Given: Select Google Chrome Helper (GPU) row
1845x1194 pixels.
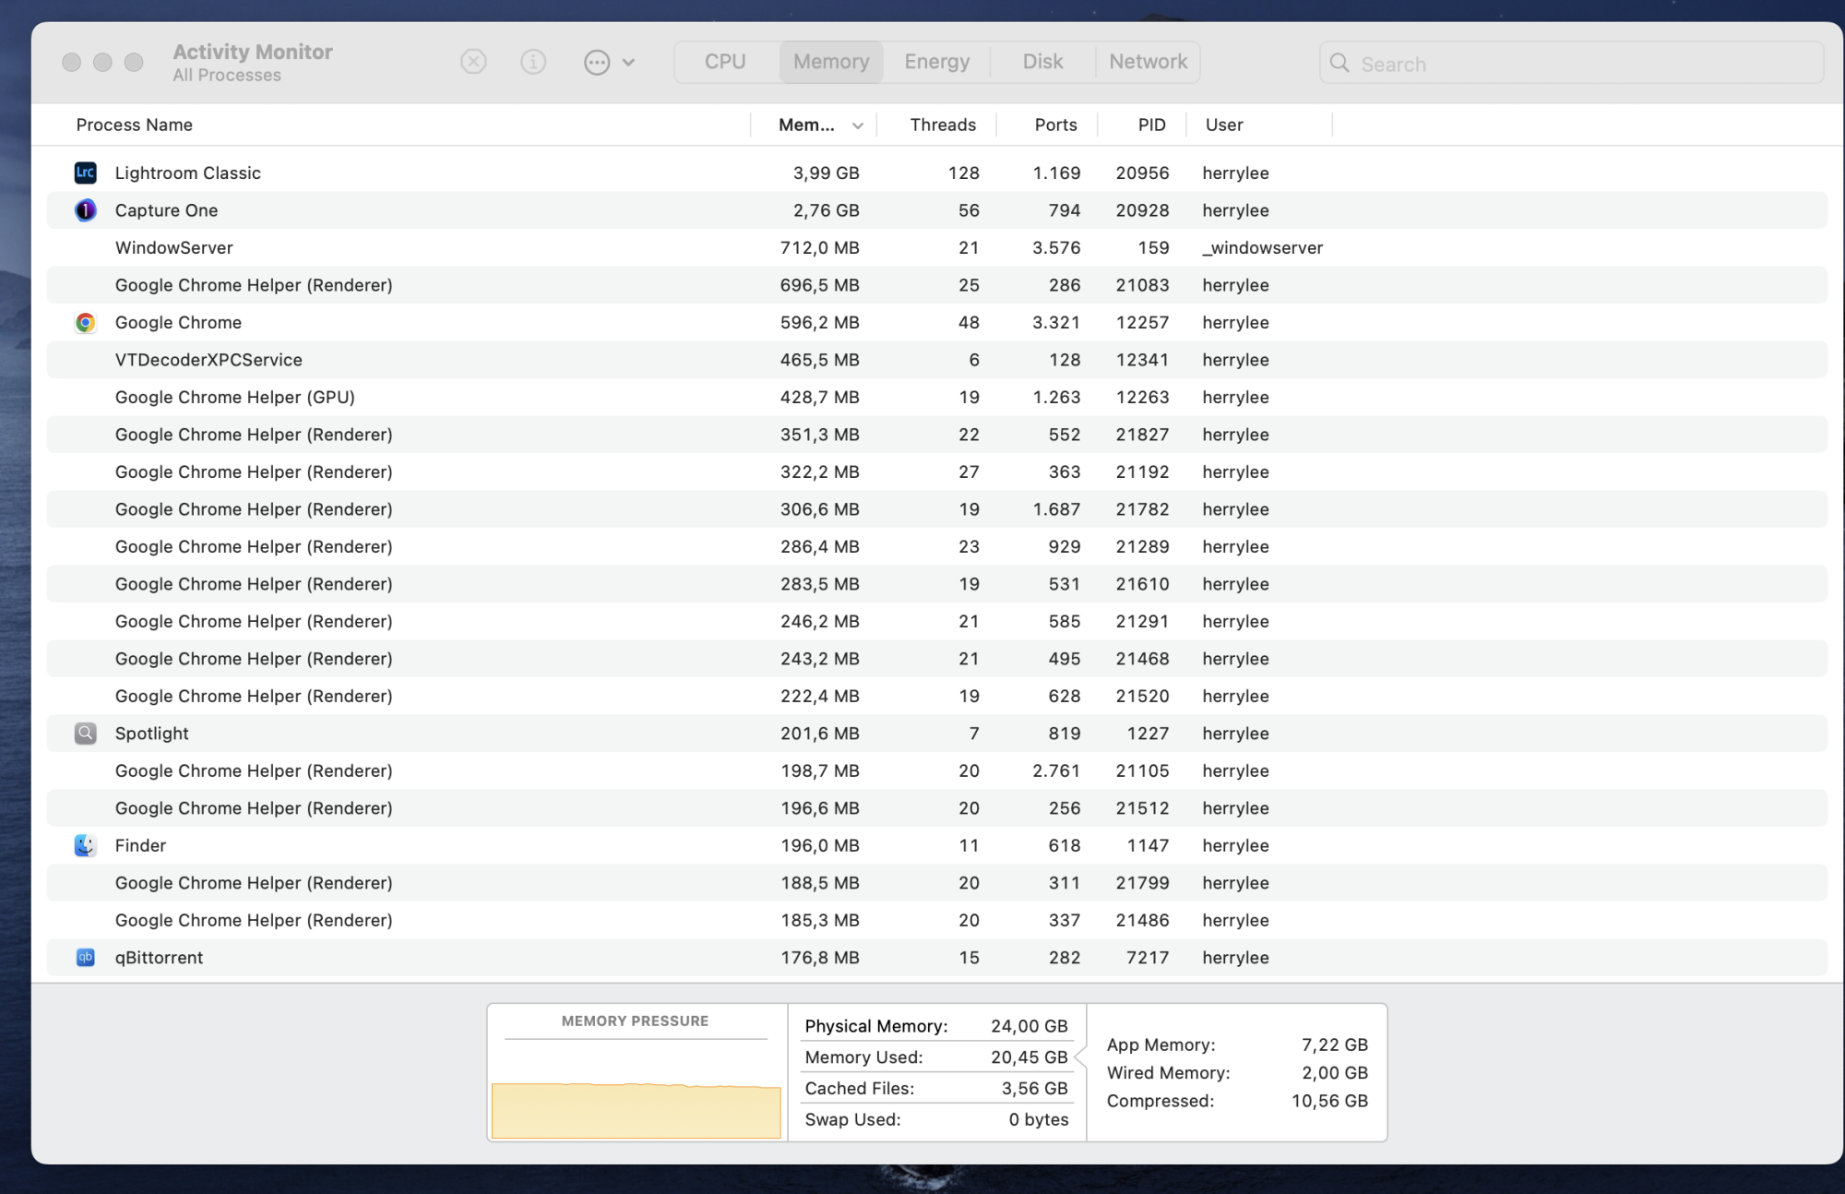Looking at the screenshot, I should [936, 397].
